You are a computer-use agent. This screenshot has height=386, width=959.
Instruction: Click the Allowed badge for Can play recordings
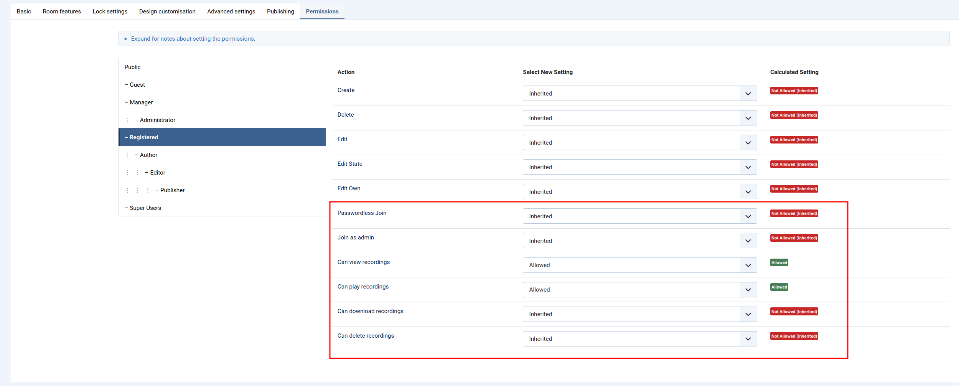[x=779, y=287]
